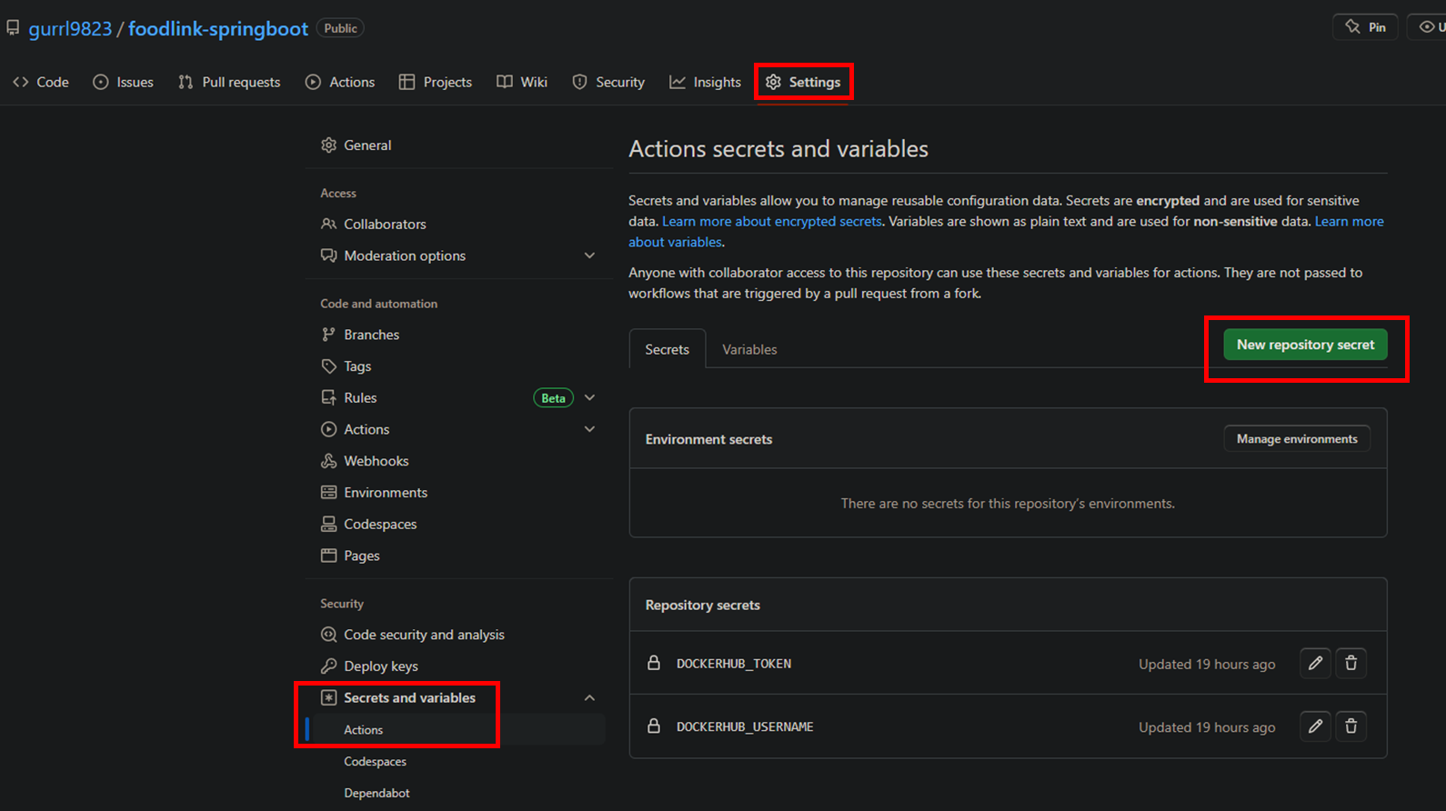Delete the DOCKERHUB_USERNAME secret trash icon
Image resolution: width=1446 pixels, height=811 pixels.
(x=1351, y=726)
